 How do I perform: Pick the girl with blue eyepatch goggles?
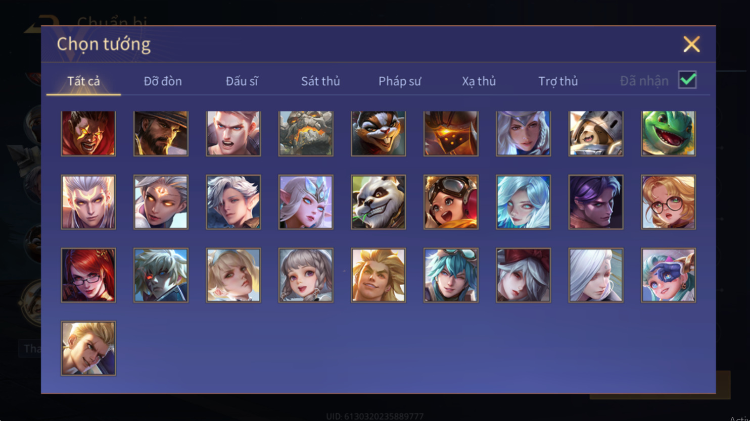point(668,275)
